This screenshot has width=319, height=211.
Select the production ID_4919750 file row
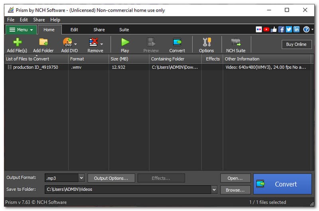pos(35,68)
